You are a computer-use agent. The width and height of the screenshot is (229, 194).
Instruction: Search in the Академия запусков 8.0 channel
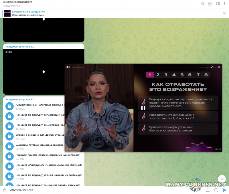[203, 4]
